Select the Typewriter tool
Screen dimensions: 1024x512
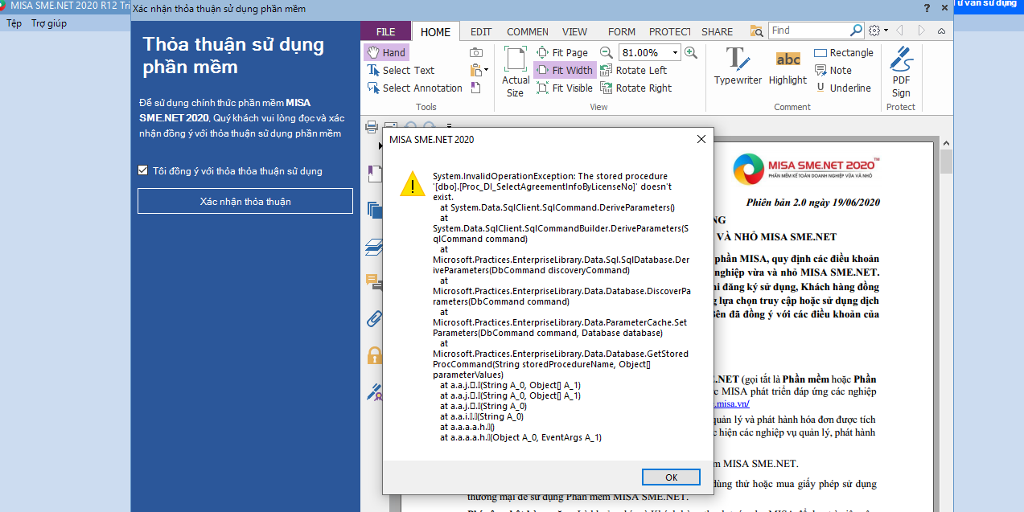738,66
